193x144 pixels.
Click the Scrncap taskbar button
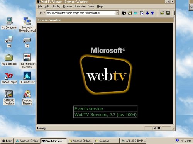click(107, 141)
